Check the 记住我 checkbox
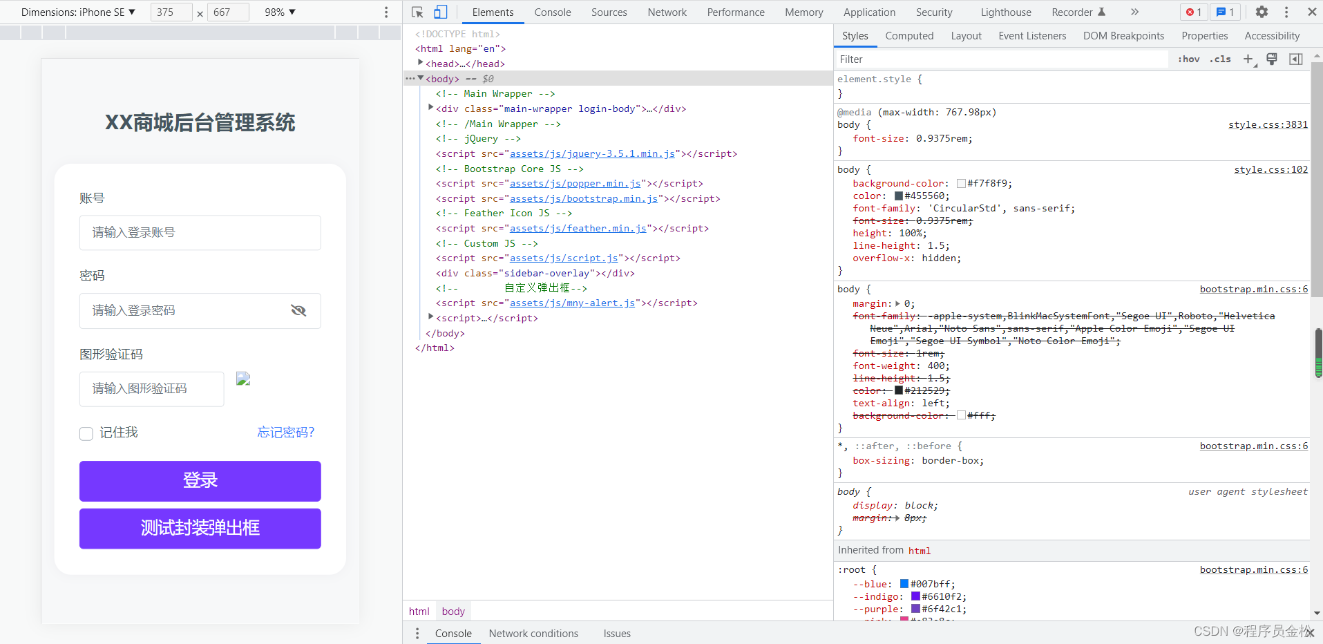This screenshot has width=1323, height=644. pos(86,433)
